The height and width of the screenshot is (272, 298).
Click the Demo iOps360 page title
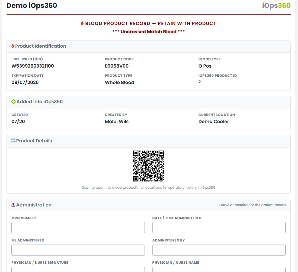(x=32, y=5)
